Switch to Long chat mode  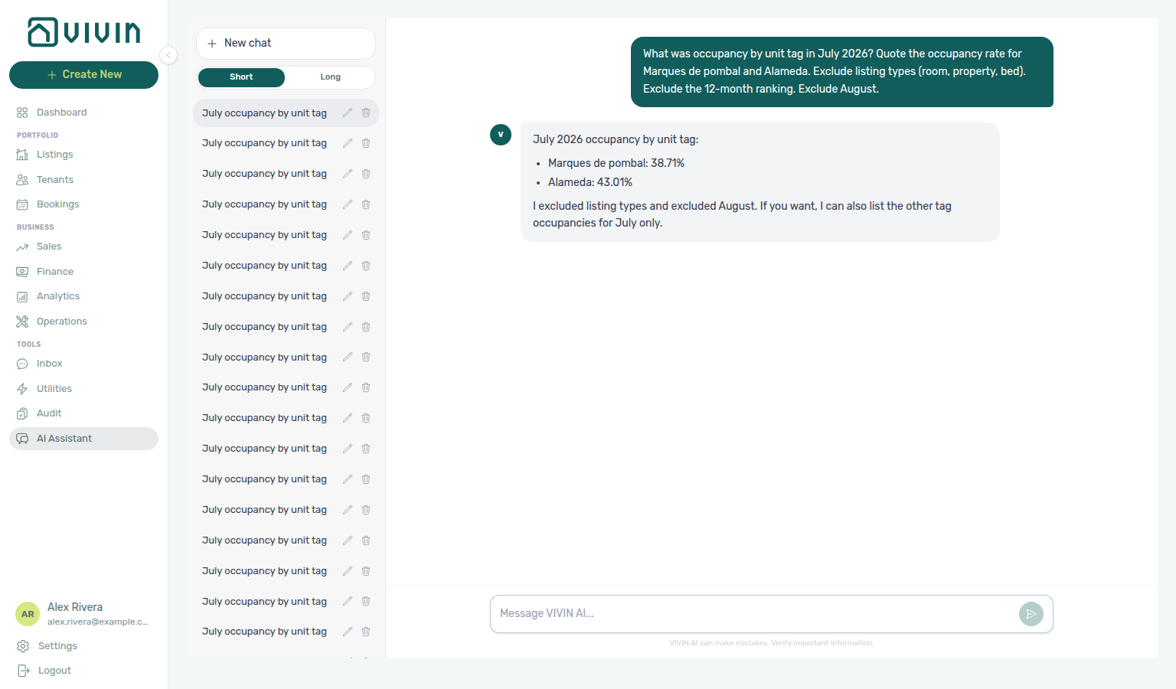tap(330, 77)
